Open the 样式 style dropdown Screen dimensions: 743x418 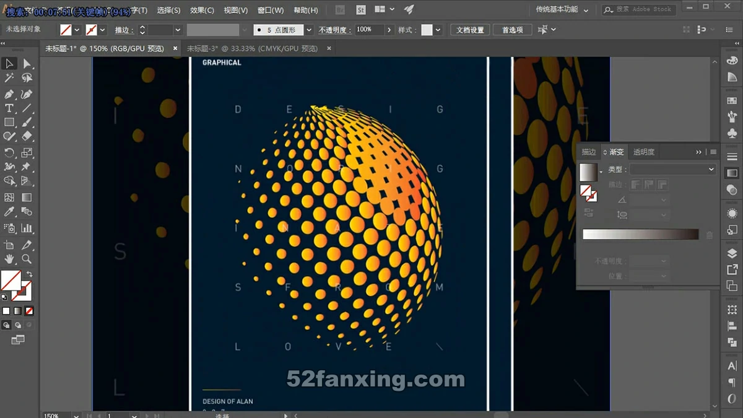click(x=438, y=30)
